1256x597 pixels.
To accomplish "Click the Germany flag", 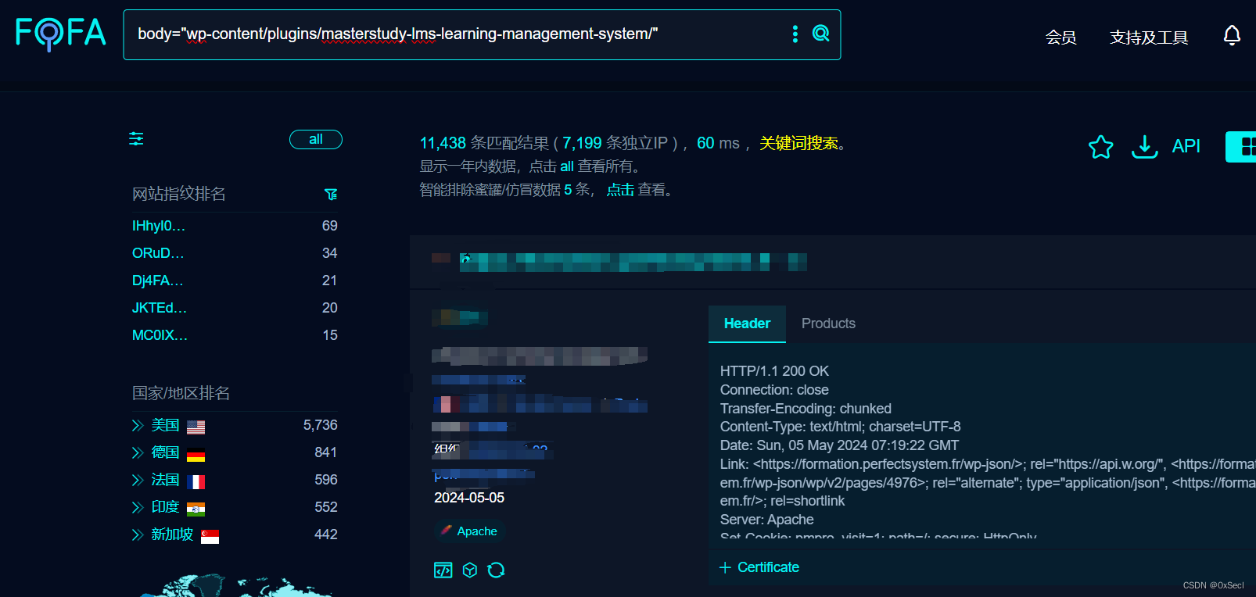I will pyautogui.click(x=196, y=455).
